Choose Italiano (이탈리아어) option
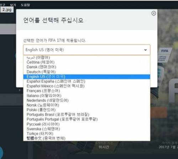Viewport: 178px width, 159px height. 87,96
